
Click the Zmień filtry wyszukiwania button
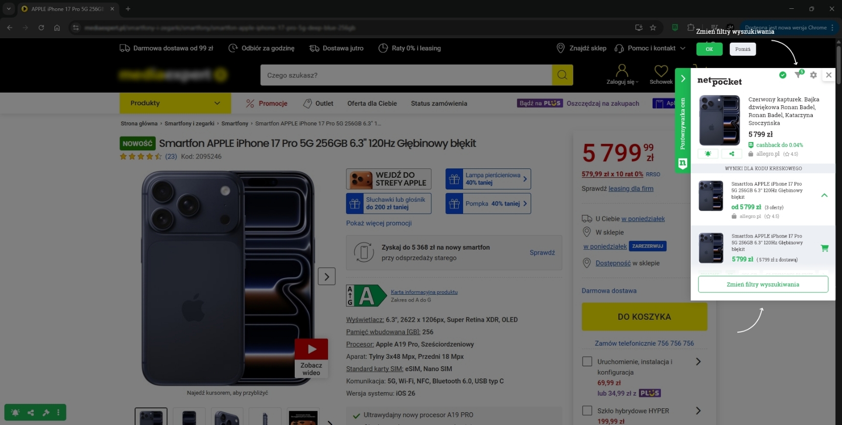point(763,284)
